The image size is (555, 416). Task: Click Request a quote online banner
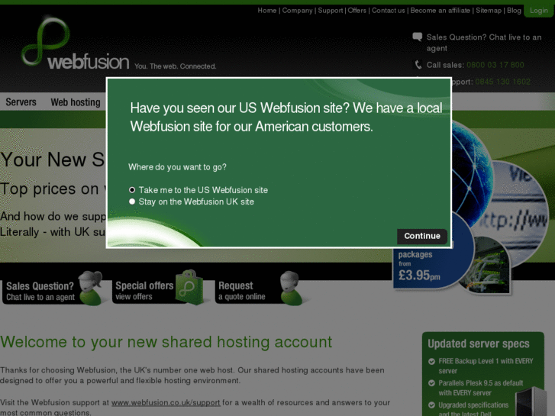(258, 290)
